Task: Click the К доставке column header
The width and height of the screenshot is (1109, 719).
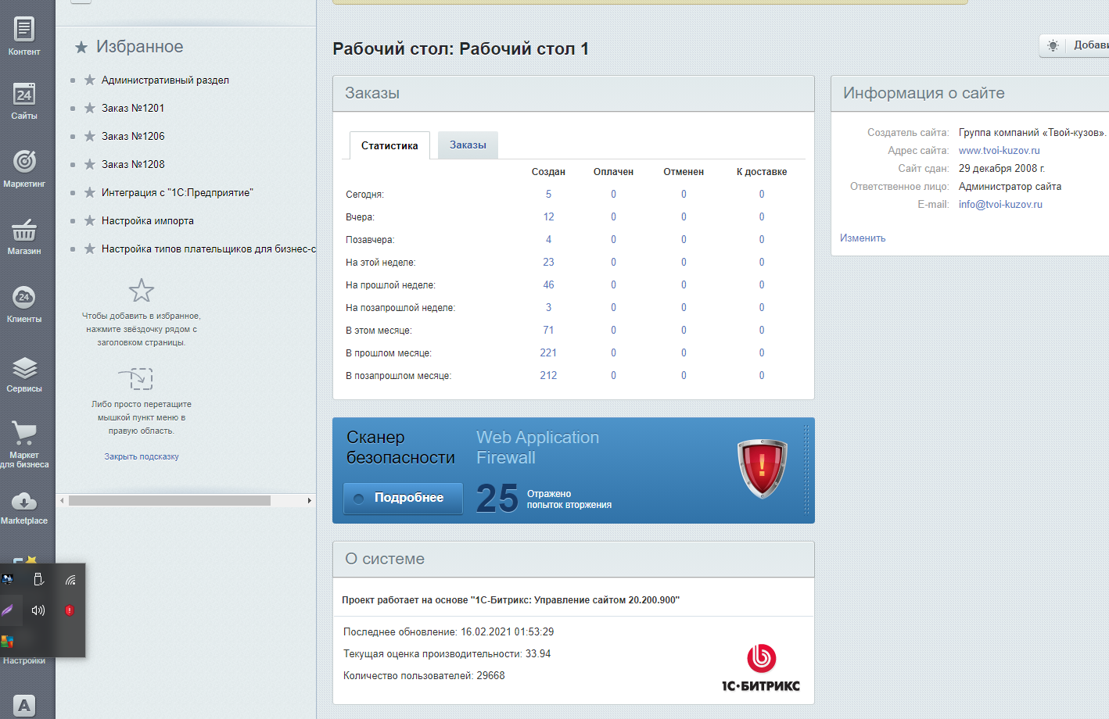Action: click(x=762, y=172)
